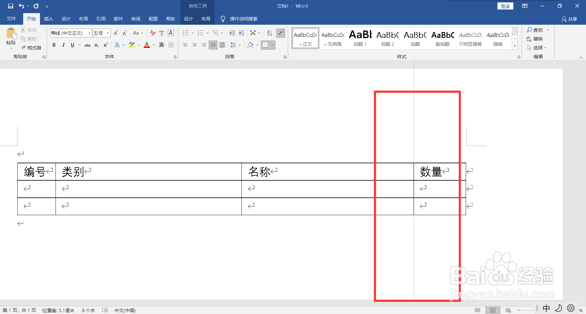Open the table tools 布局 tab

click(206, 19)
